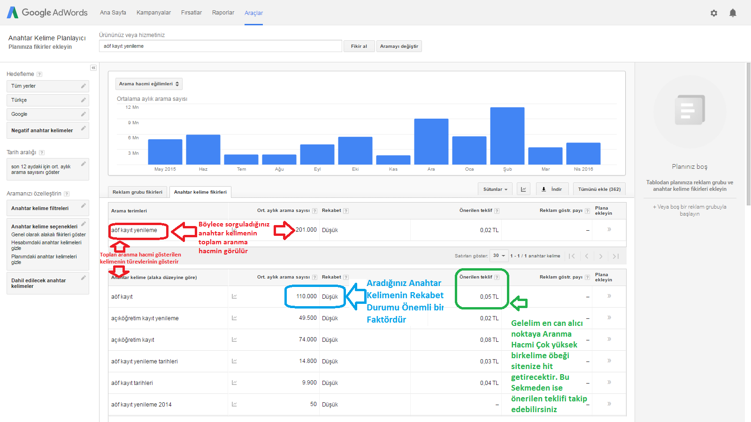Click Tümünü ekle (362) button
751x422 pixels.
pos(599,189)
